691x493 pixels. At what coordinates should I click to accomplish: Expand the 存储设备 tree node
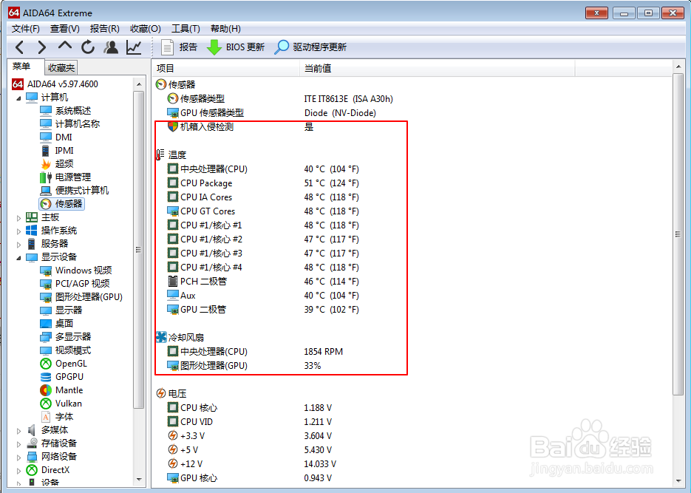point(18,443)
